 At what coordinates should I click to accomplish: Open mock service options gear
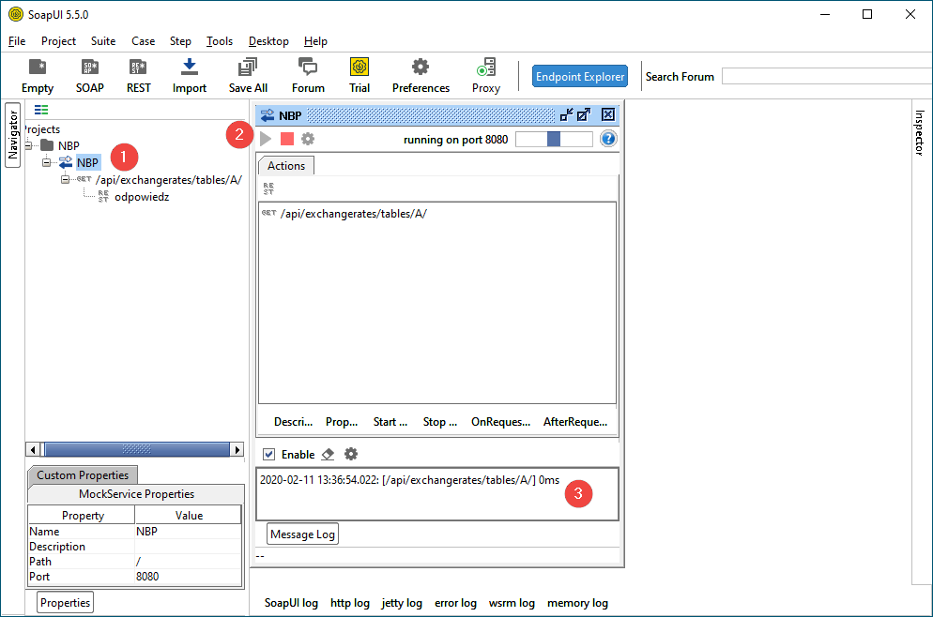tap(308, 139)
